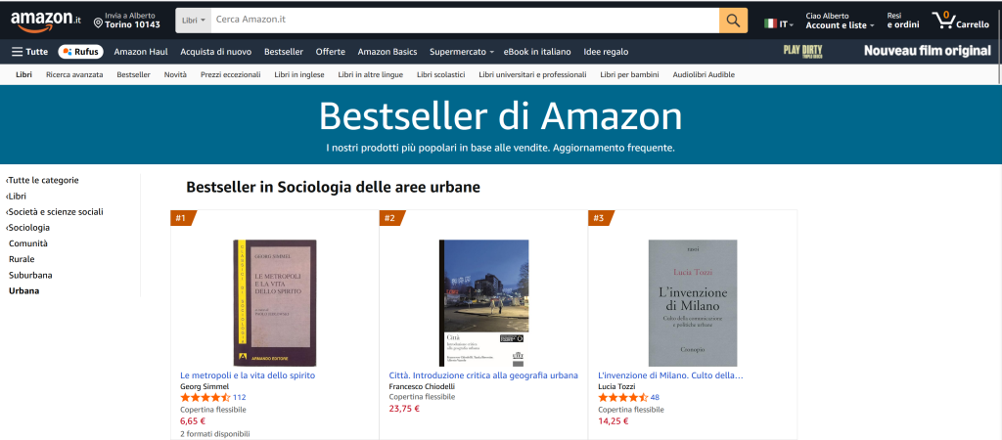Image resolution: width=1002 pixels, height=440 pixels.
Task: Open the Bestseller tab in Libri subnav
Action: [133, 74]
